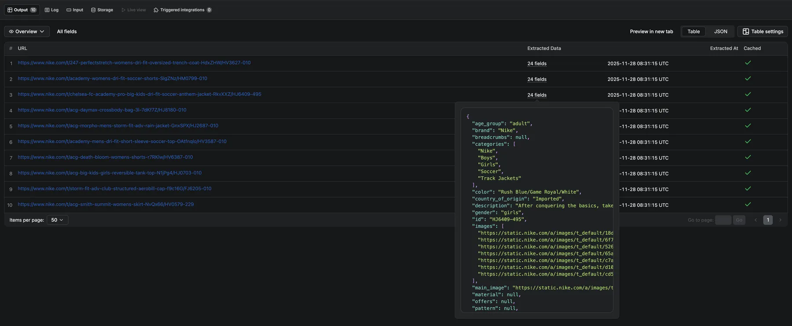Click the "color" line in JSON popup

point(527,192)
